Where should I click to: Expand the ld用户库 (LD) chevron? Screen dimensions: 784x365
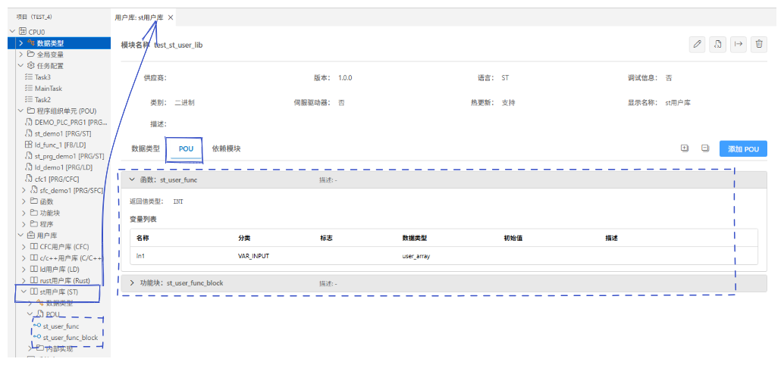(24, 269)
